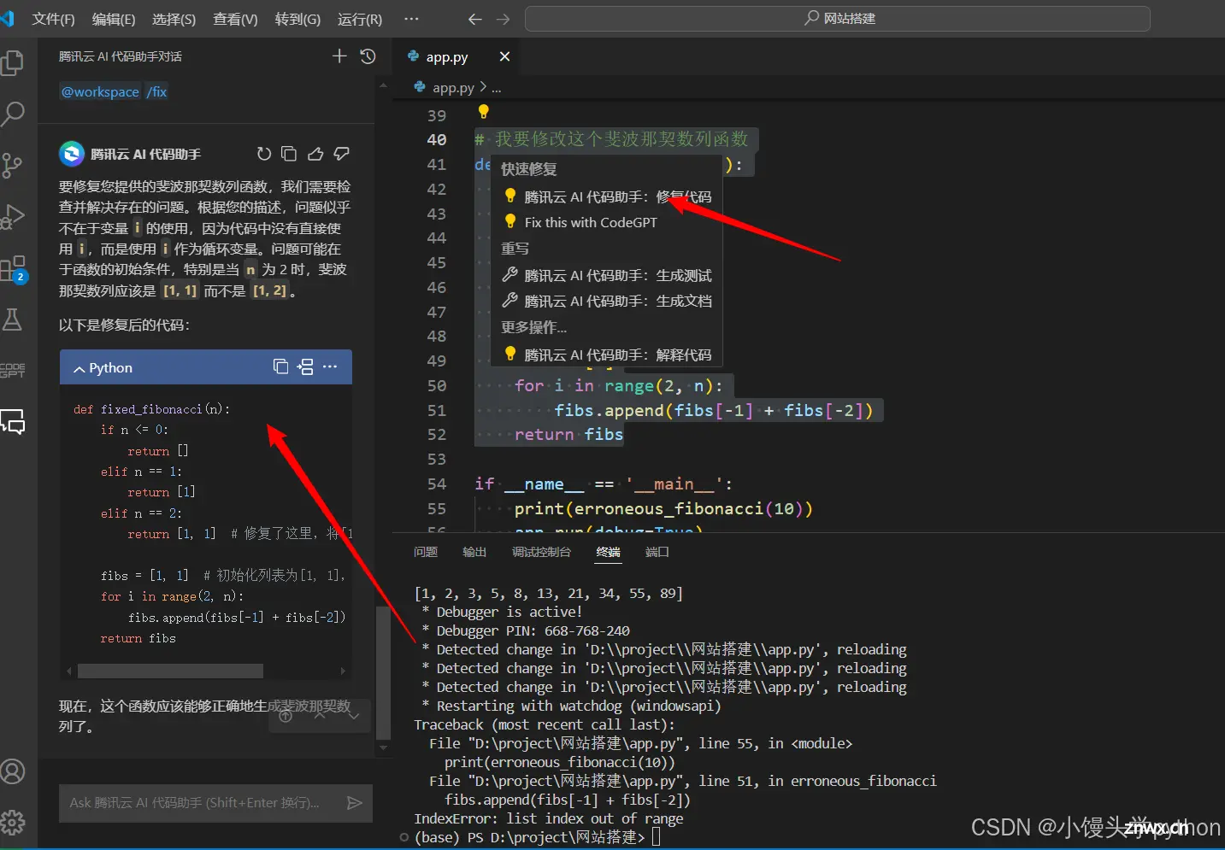The image size is (1225, 850).
Task: Switch to the 终端 panel tab
Action: pos(609,552)
